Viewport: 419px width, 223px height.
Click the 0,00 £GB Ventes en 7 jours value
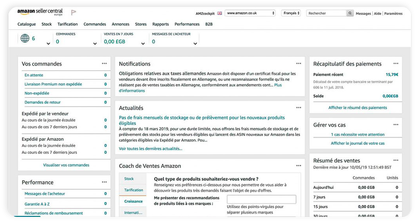pos(115,42)
